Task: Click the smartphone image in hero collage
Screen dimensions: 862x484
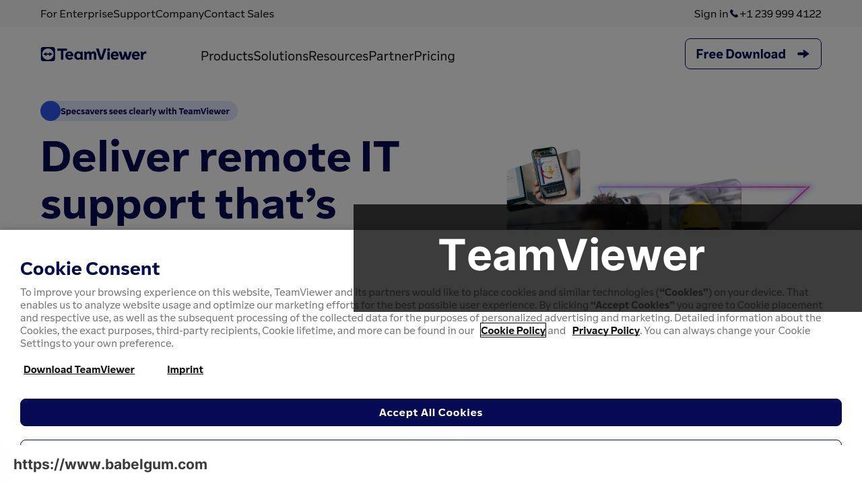Action: coord(549,173)
